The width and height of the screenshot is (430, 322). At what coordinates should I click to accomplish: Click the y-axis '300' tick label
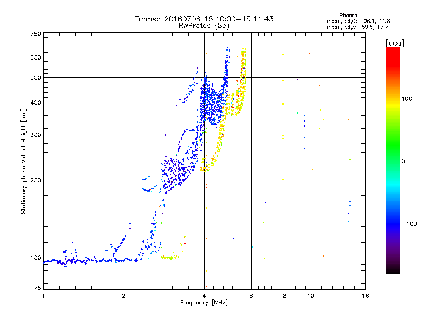35,135
